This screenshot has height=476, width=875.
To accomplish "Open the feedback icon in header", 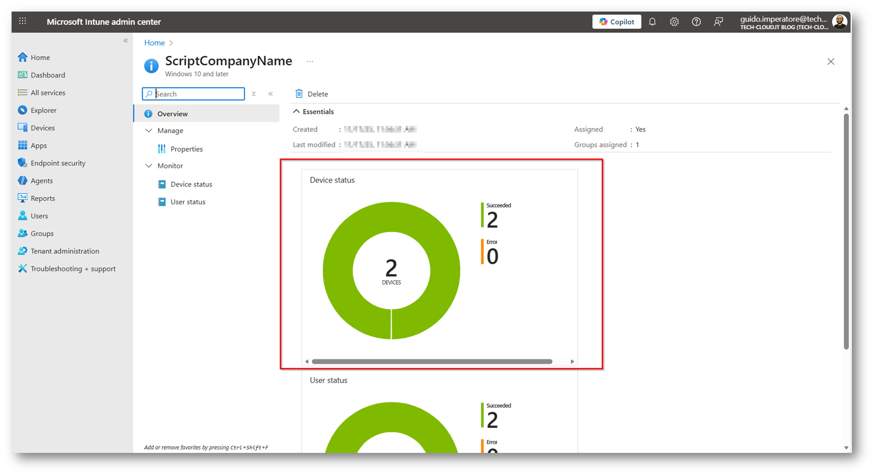I will click(x=718, y=22).
